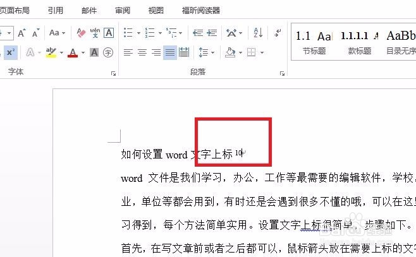Open Chinese layout (Asian typography) tool
Viewport: 416px width, 257px height.
tap(231, 33)
